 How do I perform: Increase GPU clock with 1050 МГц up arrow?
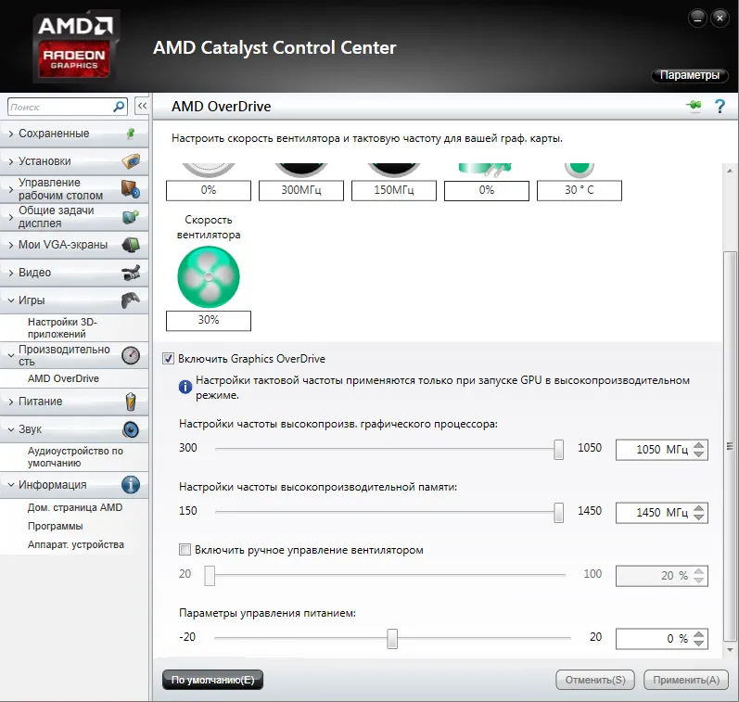point(699,444)
